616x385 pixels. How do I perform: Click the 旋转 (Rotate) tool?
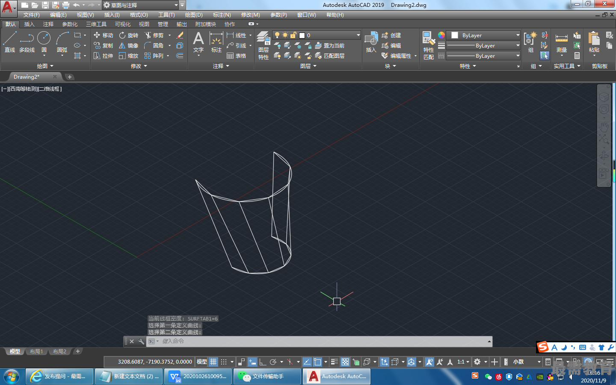[x=128, y=35]
